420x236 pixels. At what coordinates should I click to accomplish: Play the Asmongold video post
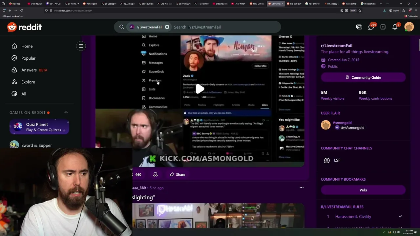point(199,88)
